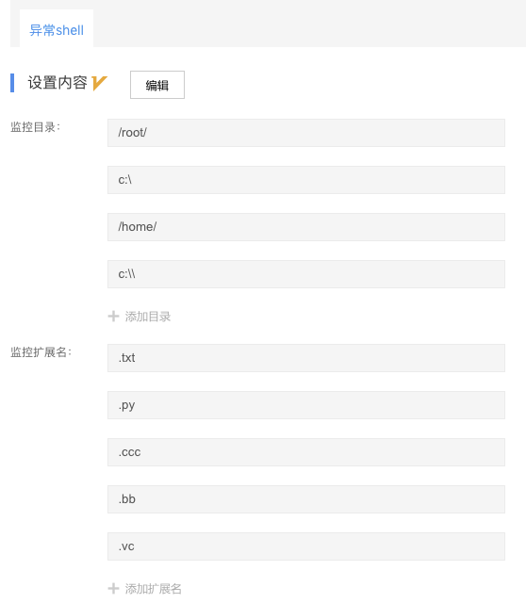
Task: Select the /root/ directory field
Action: tap(306, 133)
